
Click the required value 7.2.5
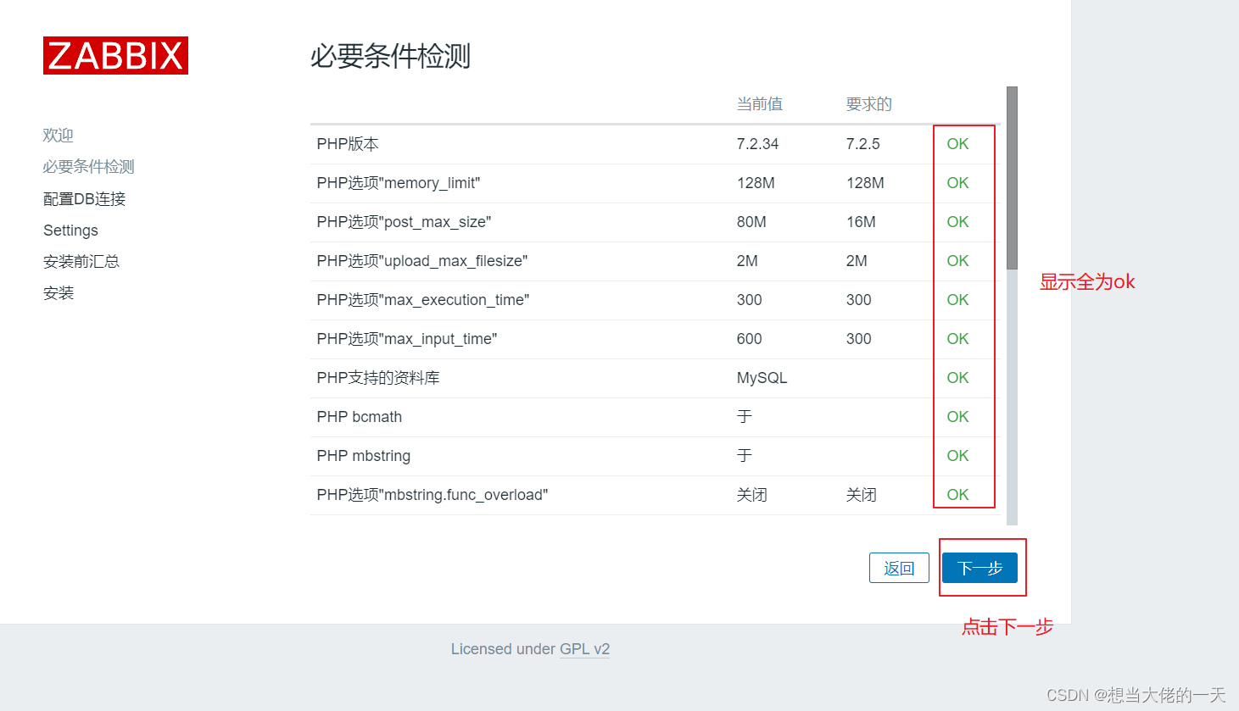point(862,144)
